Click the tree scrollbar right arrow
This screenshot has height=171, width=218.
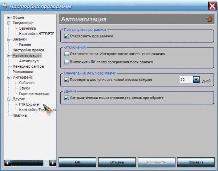53,163
